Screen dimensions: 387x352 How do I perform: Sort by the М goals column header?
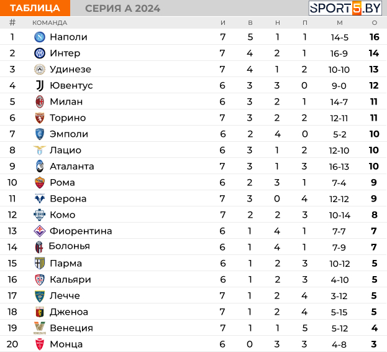[340, 23]
